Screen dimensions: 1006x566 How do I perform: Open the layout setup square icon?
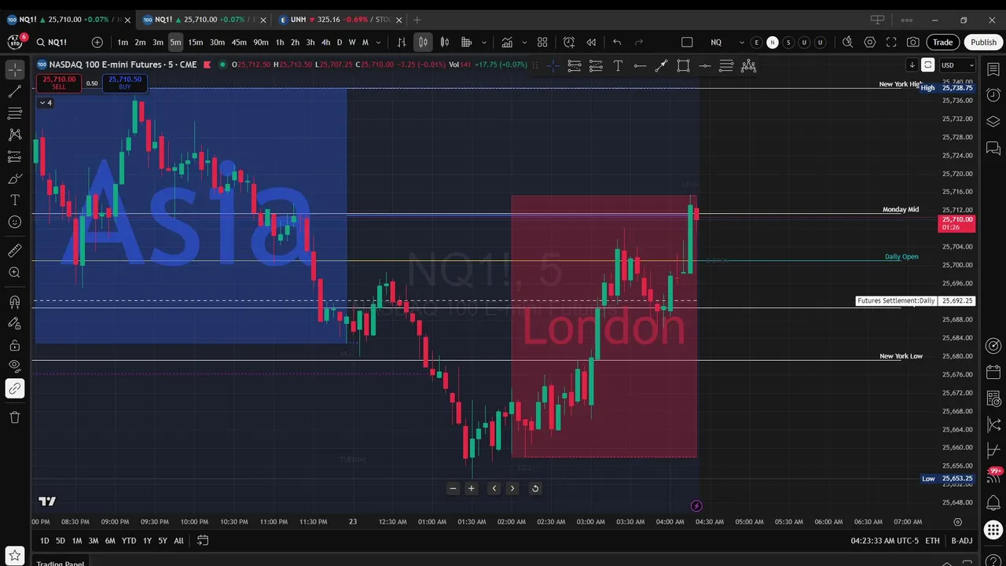687,42
